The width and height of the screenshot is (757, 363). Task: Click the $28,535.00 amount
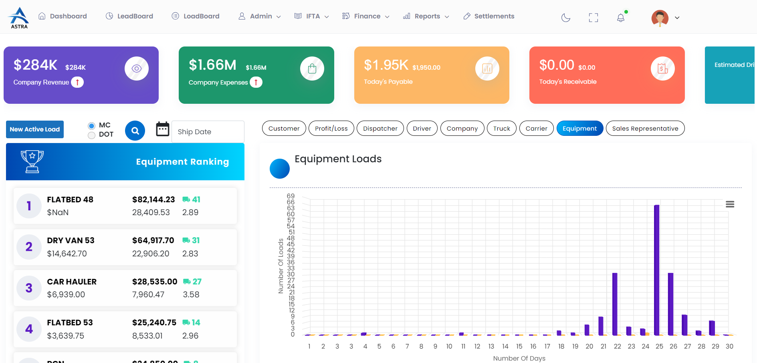(155, 282)
